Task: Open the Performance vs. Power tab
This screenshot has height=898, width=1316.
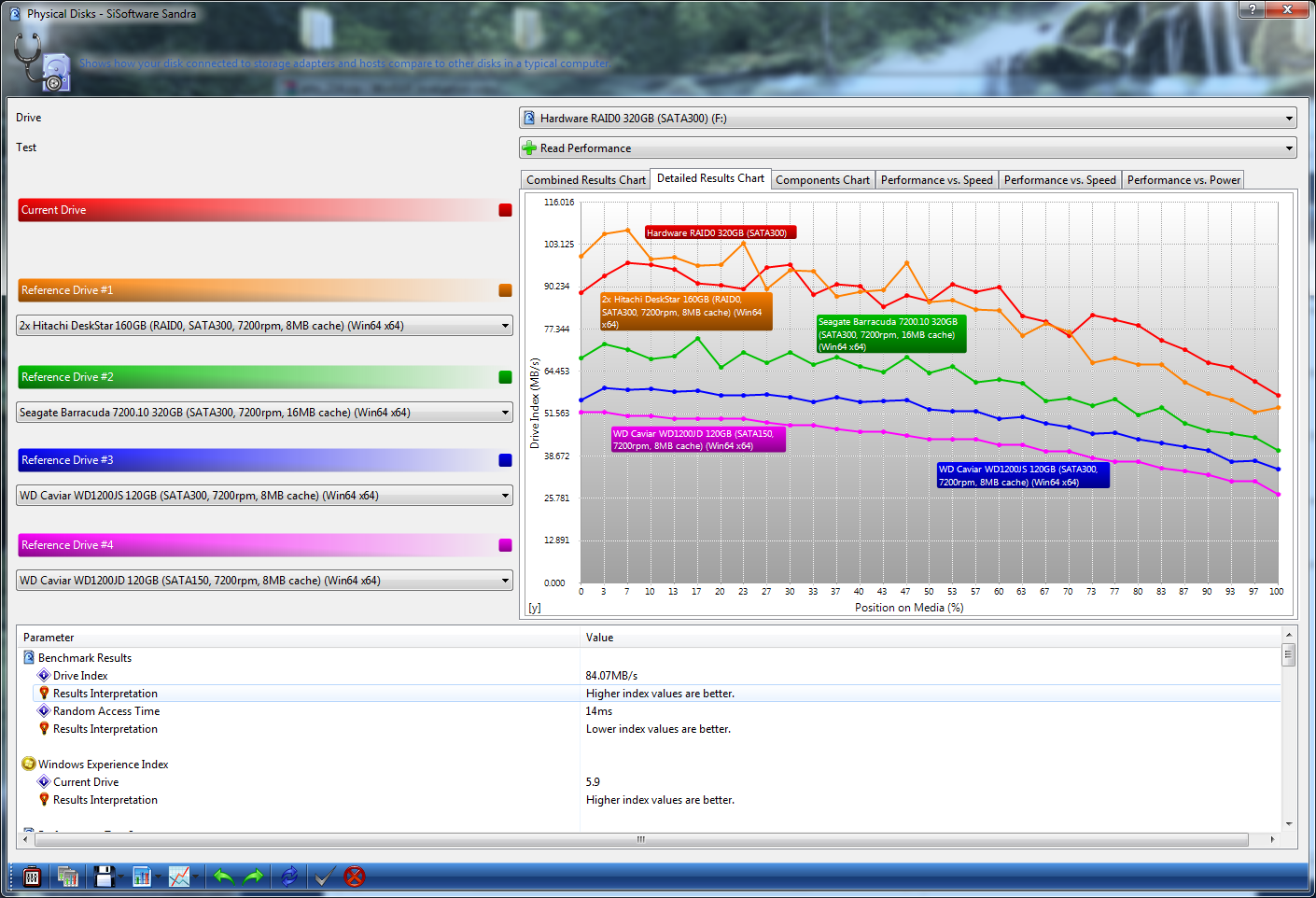Action: click(1183, 180)
